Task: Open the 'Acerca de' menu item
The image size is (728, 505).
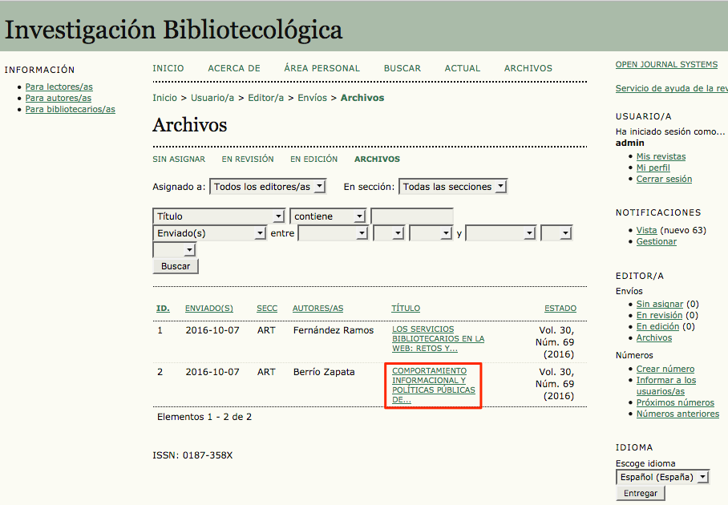Action: (x=234, y=69)
